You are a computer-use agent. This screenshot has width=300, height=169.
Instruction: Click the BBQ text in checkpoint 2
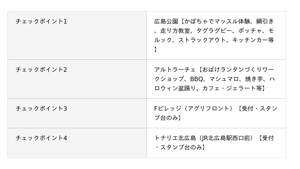196,79
